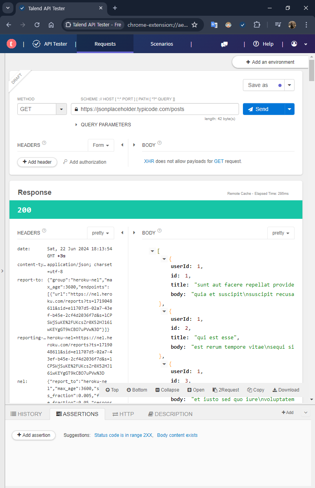315x488 pixels.
Task: Open response body pretty dropdown
Action: 281,233
